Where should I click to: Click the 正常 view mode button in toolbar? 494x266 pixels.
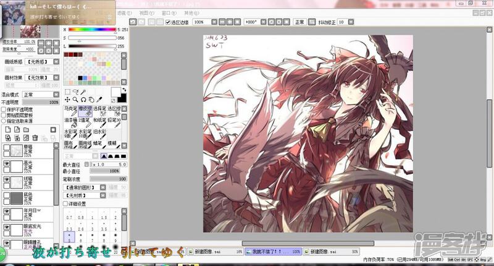[299, 22]
